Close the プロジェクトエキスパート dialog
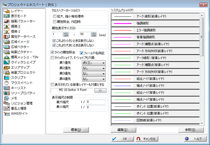The width and height of the screenshot is (210, 145). point(203,5)
